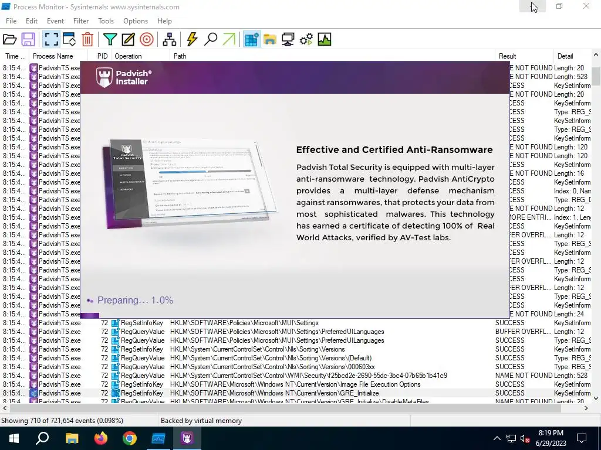Click the vertical scrollbar down arrow
Screen dimensions: 601x450
(596, 398)
